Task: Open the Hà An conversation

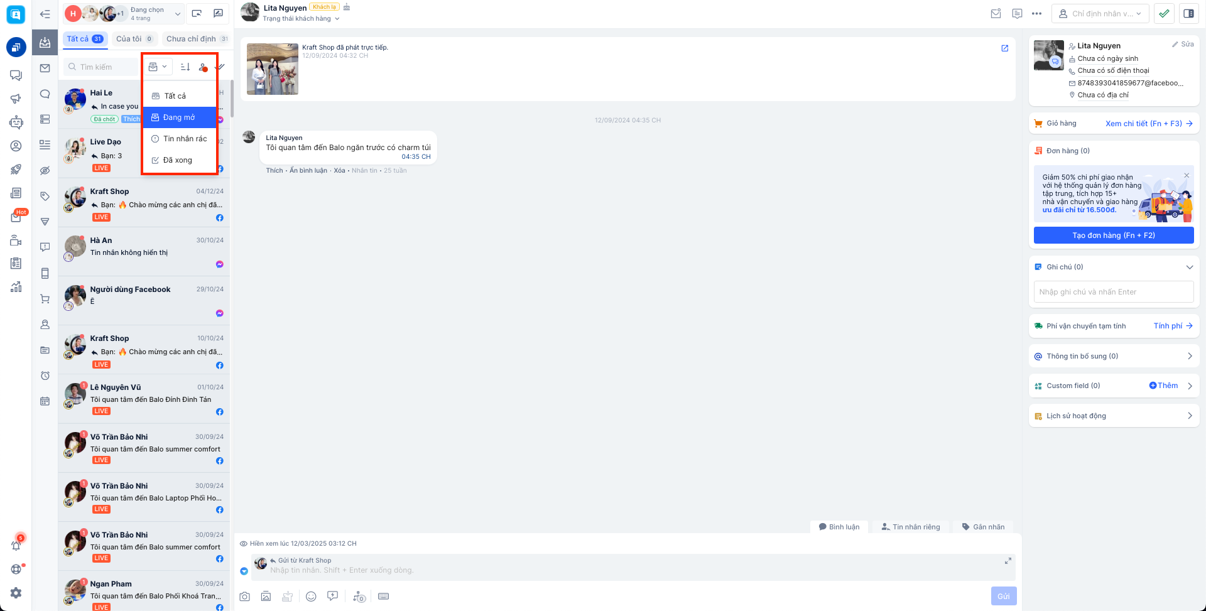Action: (144, 251)
